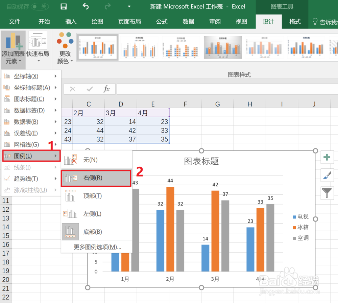338x303 pixels.
Task: Open the 文件 tab
Action: pyautogui.click(x=15, y=22)
